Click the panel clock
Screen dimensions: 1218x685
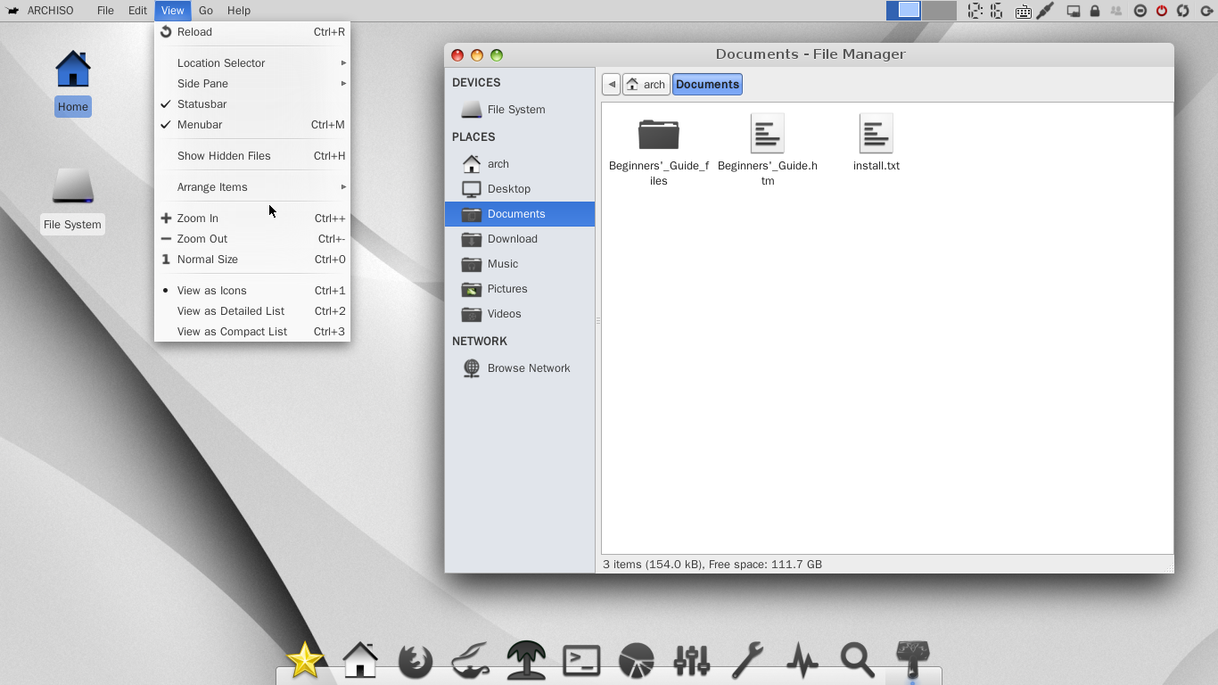click(x=985, y=11)
